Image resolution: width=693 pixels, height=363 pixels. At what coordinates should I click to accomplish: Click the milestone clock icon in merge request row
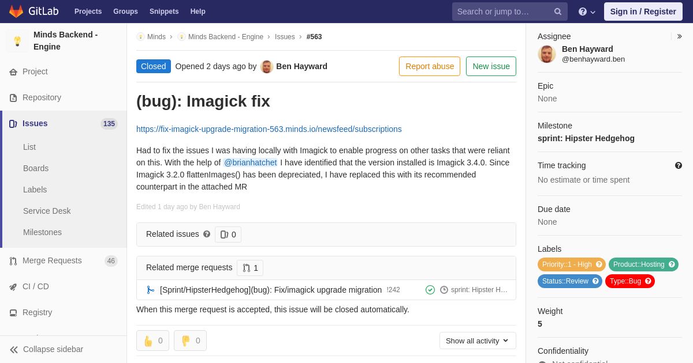pyautogui.click(x=444, y=290)
